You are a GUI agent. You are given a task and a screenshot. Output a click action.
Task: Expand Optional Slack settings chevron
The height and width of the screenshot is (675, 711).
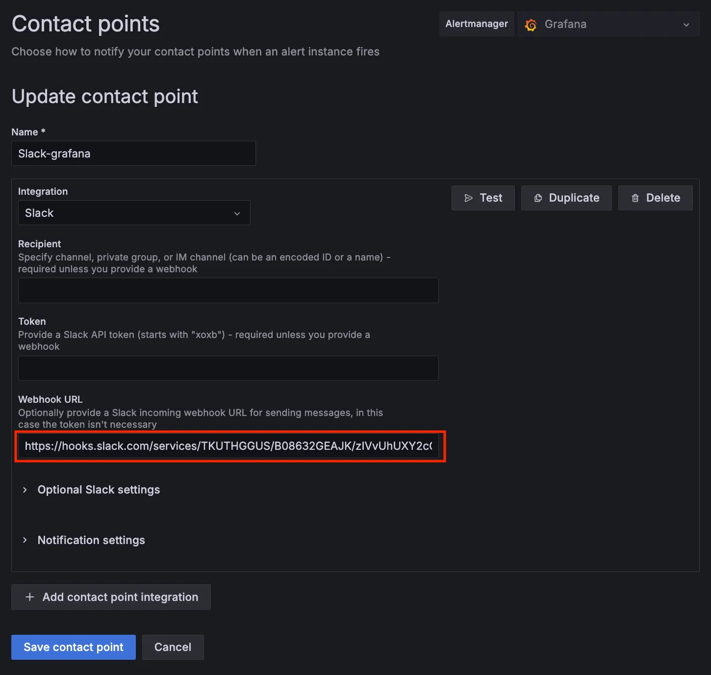pyautogui.click(x=25, y=490)
